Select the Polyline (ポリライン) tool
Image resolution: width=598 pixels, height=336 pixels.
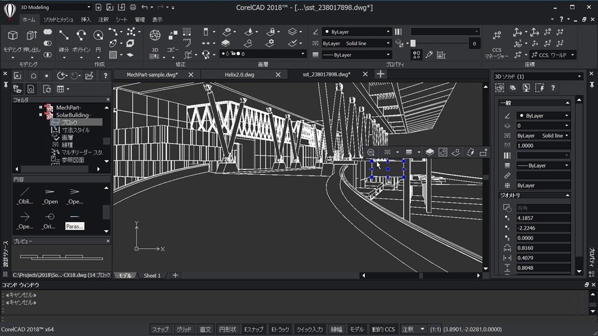pos(81,35)
